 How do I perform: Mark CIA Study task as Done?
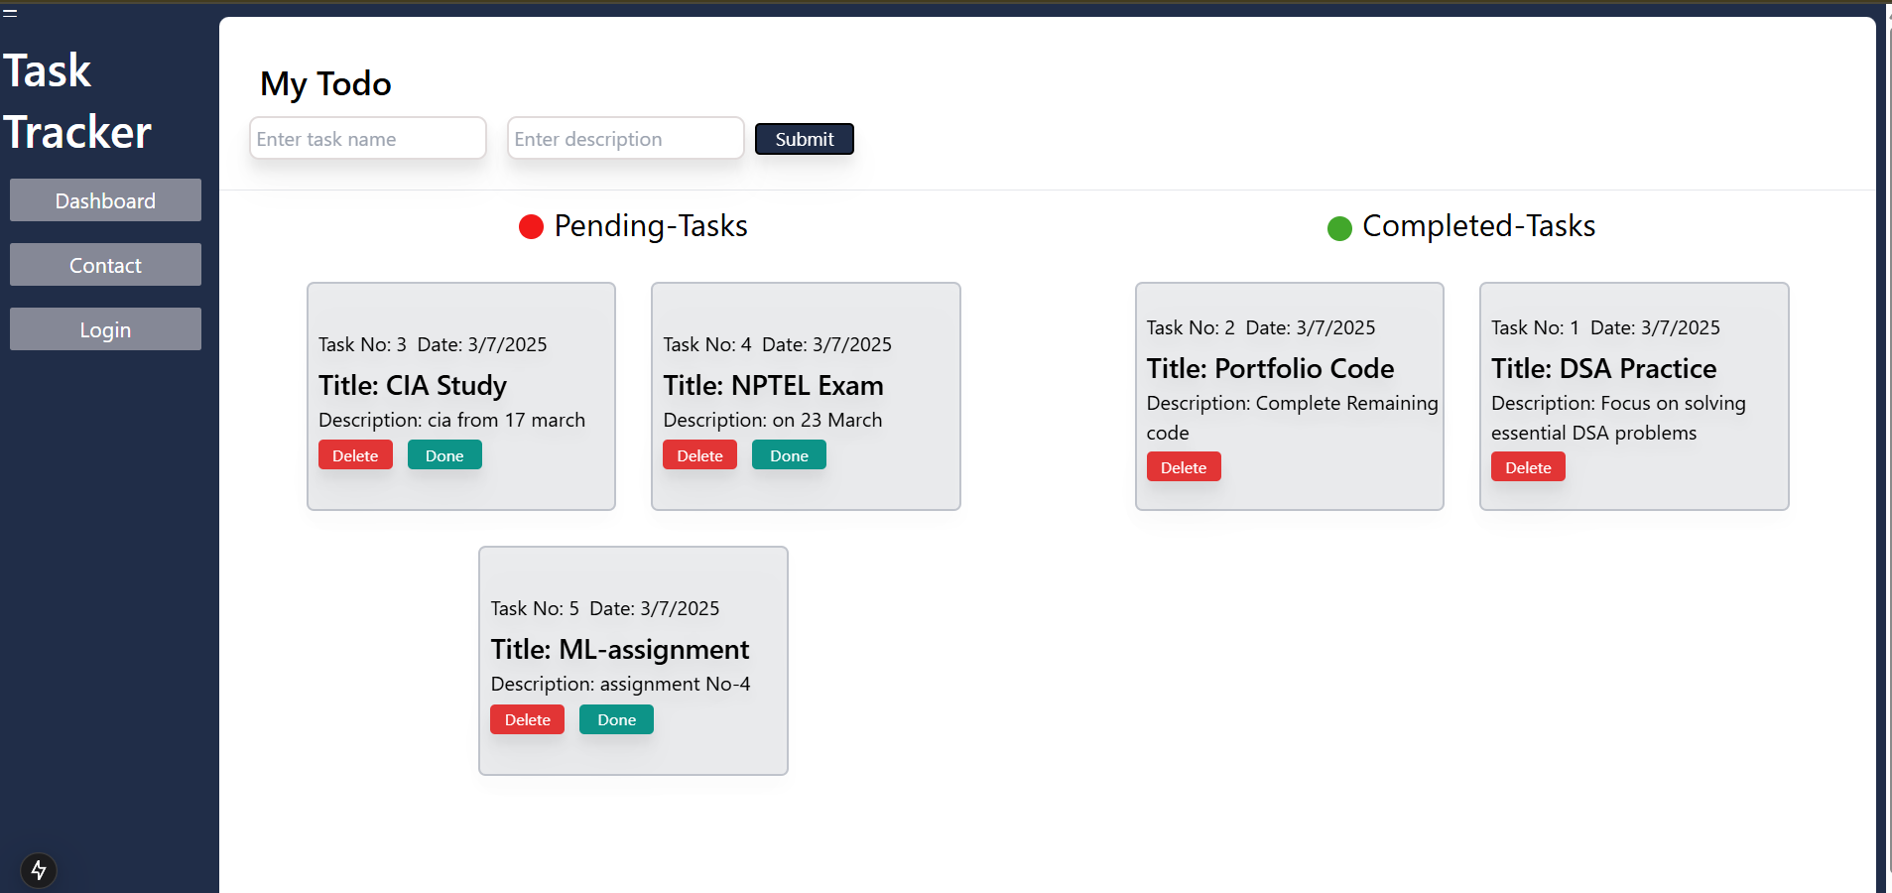444,455
